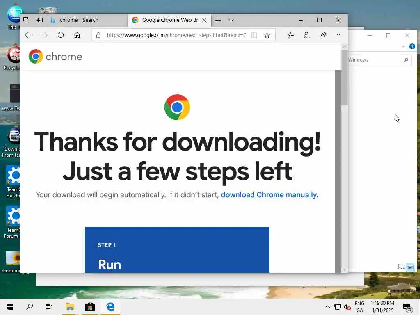Click the ENG GA language indicator
Image resolution: width=420 pixels, height=315 pixels.
click(359, 307)
